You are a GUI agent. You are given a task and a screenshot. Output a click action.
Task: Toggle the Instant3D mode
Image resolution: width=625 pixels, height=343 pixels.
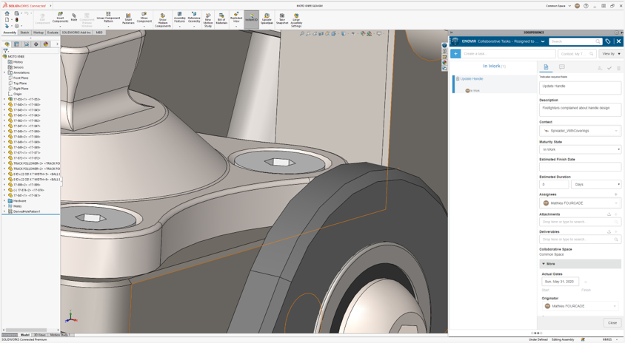pos(252,18)
